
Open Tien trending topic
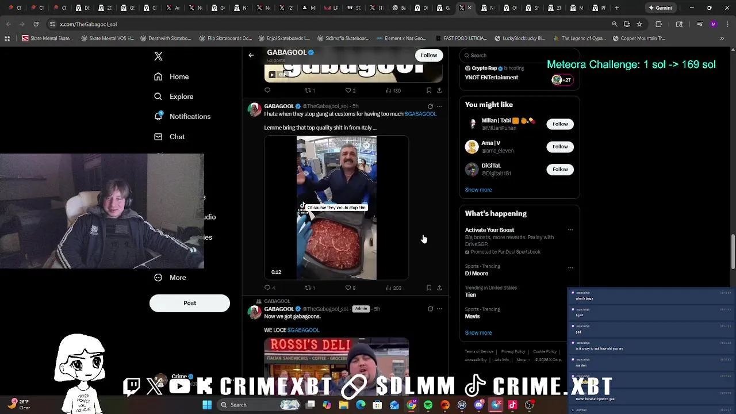pyautogui.click(x=470, y=294)
